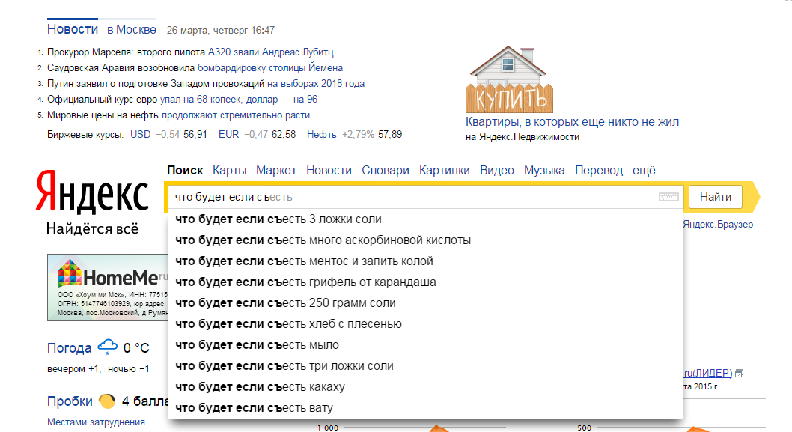Screen dimensions: 792x432
Task: Open the Маркет service tab
Action: [x=276, y=170]
